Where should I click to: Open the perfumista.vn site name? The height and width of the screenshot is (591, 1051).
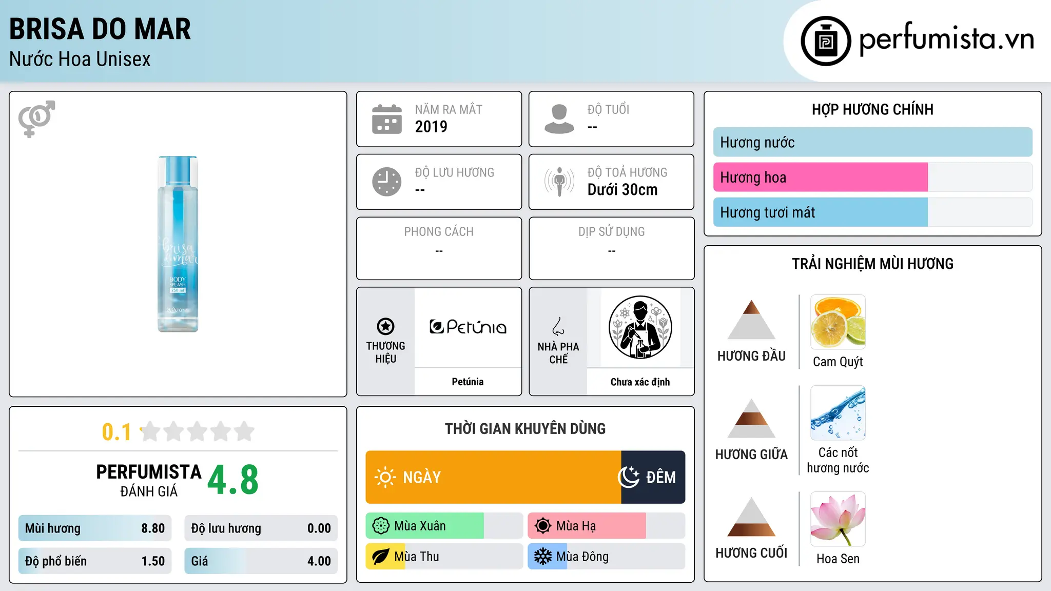[947, 39]
